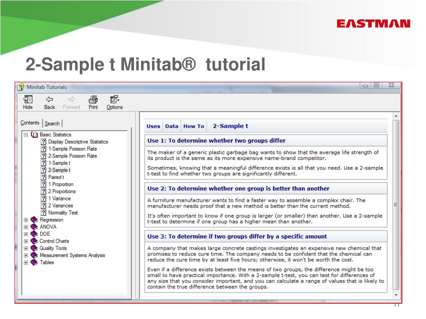Open the 1 Proportion topic
Image resolution: width=426 pixels, height=319 pixels.
[61, 184]
